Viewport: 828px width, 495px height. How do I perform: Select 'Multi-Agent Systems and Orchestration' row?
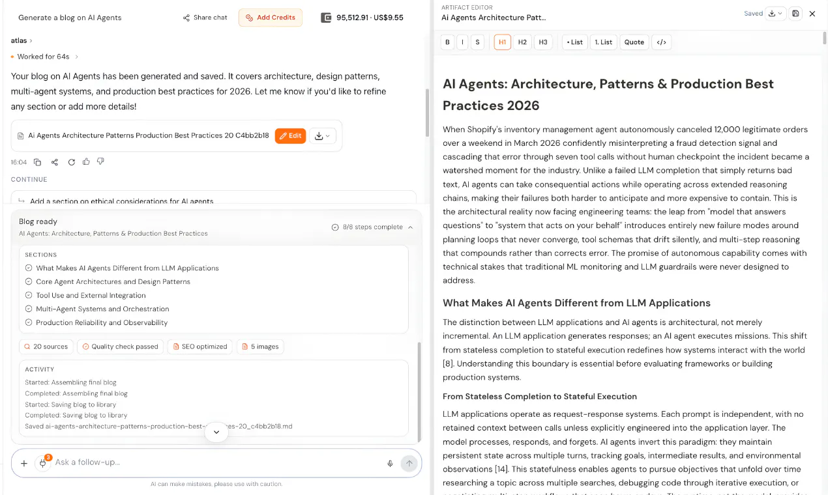click(97, 309)
